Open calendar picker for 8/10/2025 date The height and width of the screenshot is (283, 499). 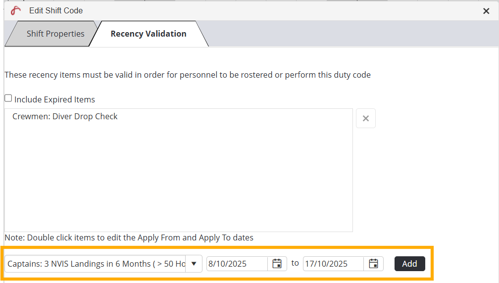[x=277, y=264]
